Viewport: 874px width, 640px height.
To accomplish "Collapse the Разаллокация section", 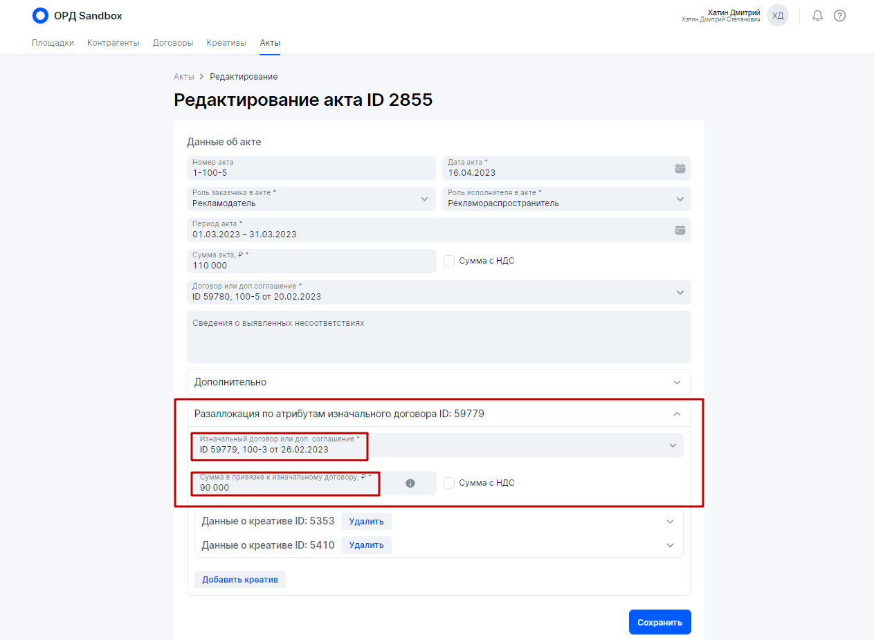I will [677, 414].
